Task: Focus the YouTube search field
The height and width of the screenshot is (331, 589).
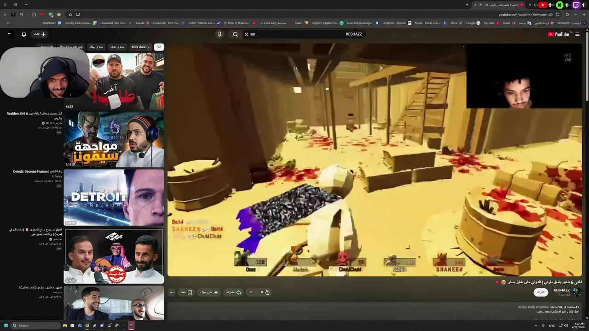Action: click(304, 34)
